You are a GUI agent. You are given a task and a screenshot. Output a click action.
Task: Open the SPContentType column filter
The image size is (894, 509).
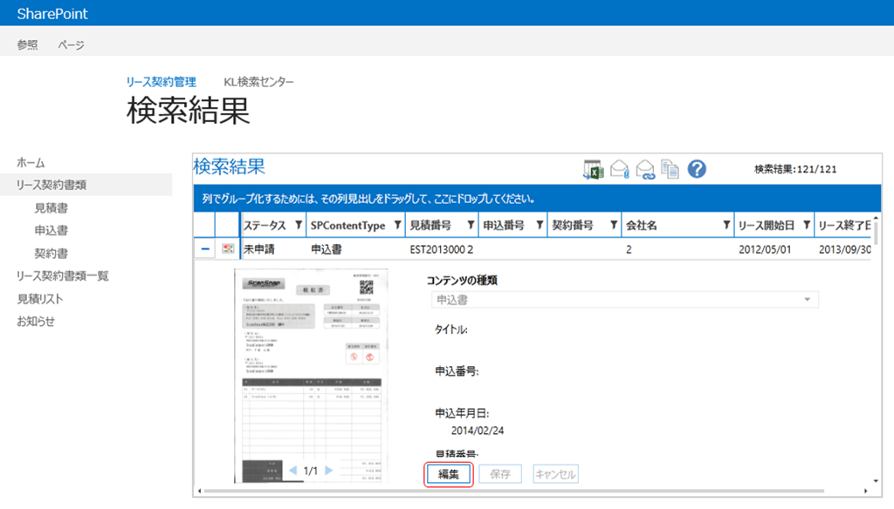click(x=397, y=225)
